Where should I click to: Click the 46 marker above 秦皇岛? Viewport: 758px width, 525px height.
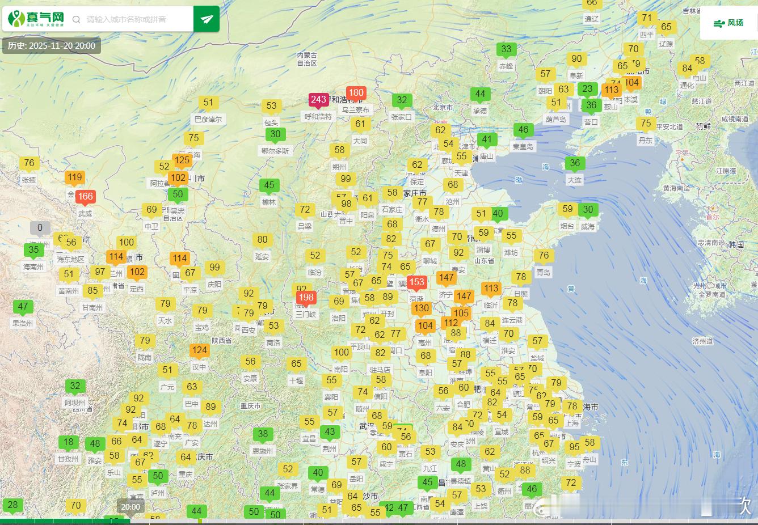pyautogui.click(x=523, y=130)
